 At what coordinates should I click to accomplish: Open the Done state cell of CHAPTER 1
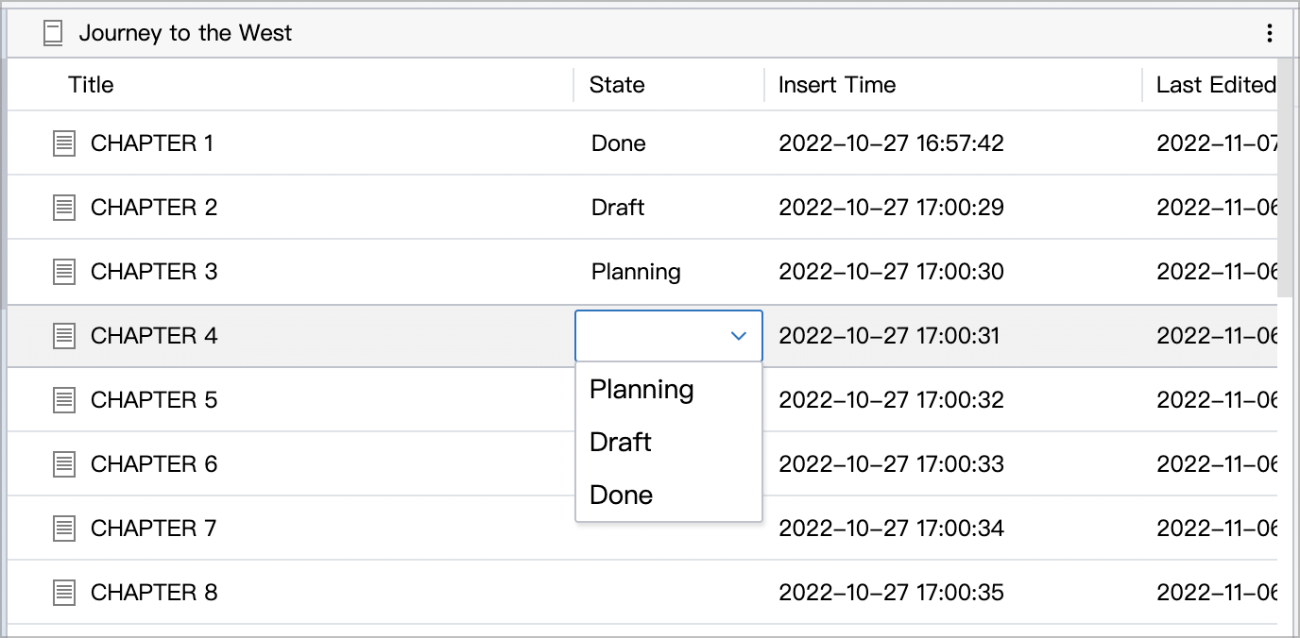pos(619,143)
